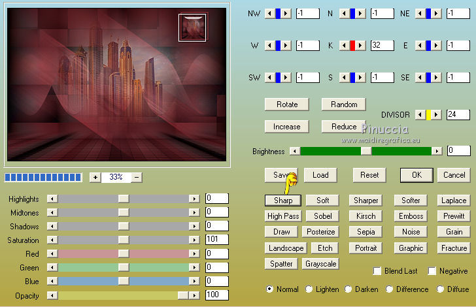Click the green Brightness slider track
The height and width of the screenshot is (307, 476).
(x=365, y=151)
